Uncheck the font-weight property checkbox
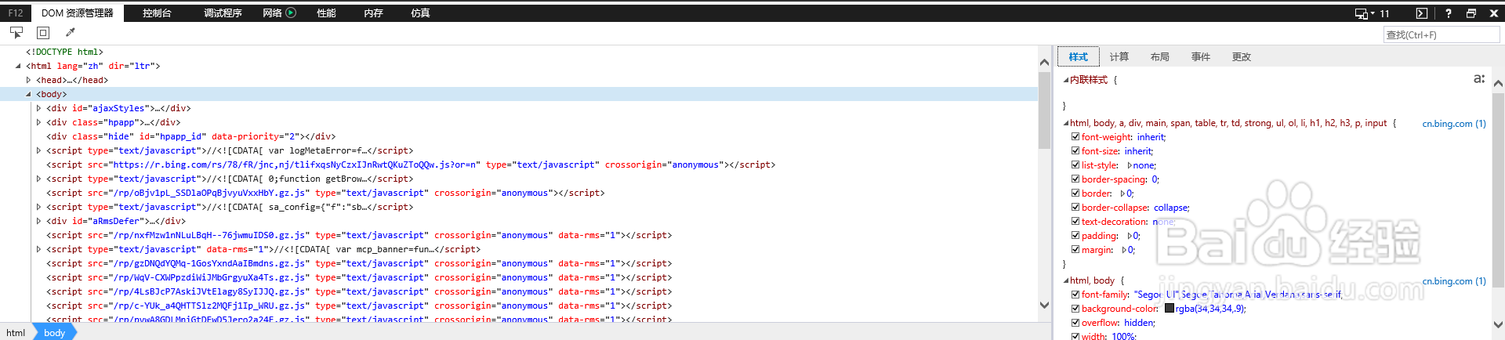 pyautogui.click(x=1075, y=137)
